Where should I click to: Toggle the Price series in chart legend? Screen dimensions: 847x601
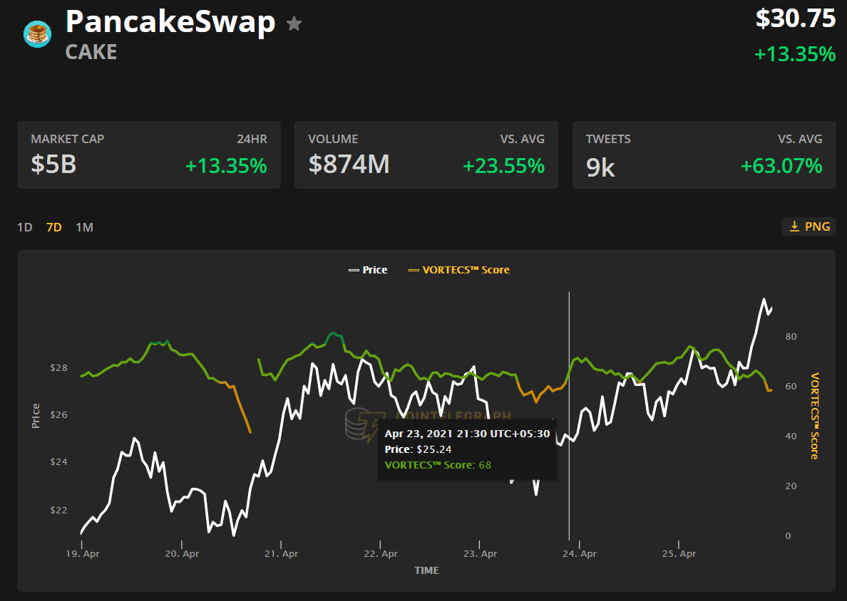tap(368, 270)
